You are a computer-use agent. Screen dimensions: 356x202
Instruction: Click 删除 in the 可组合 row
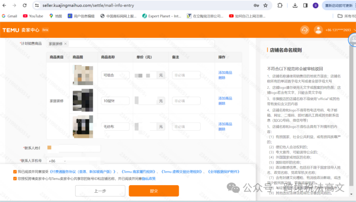222,77
